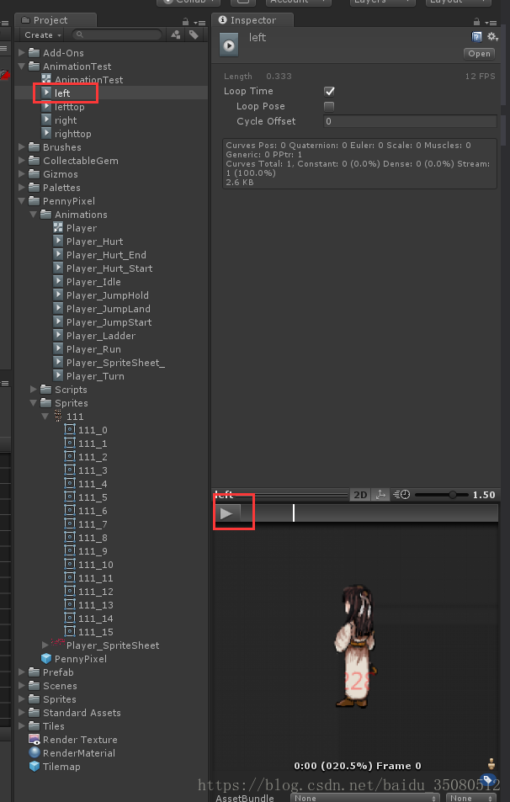Screen dimensions: 510x802
Task: Collapse the AnimationTest folder
Action: [x=22, y=66]
